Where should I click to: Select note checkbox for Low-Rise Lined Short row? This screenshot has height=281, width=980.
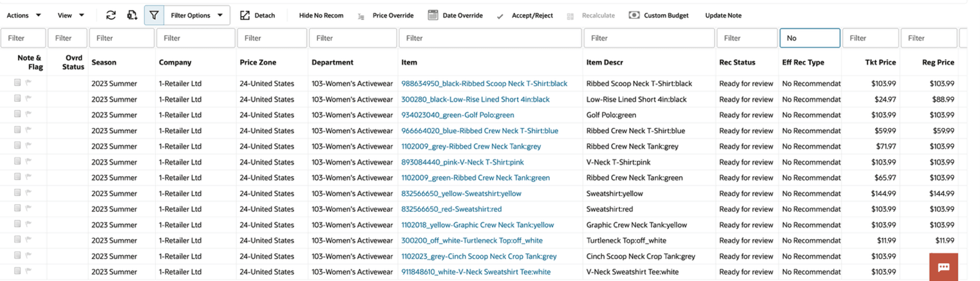point(17,98)
